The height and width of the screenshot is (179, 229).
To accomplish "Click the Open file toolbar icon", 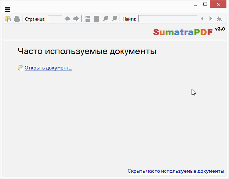I will point(8,19).
